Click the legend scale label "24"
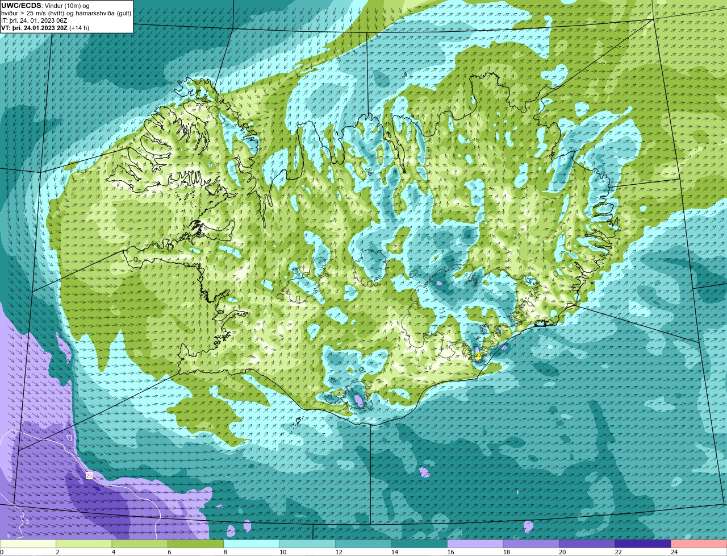Screen dimensions: 727x556 (674, 551)
